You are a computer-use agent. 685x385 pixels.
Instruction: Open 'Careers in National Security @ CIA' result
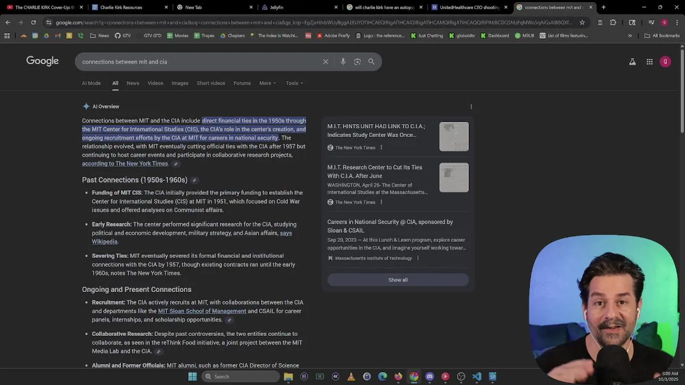tap(390, 226)
